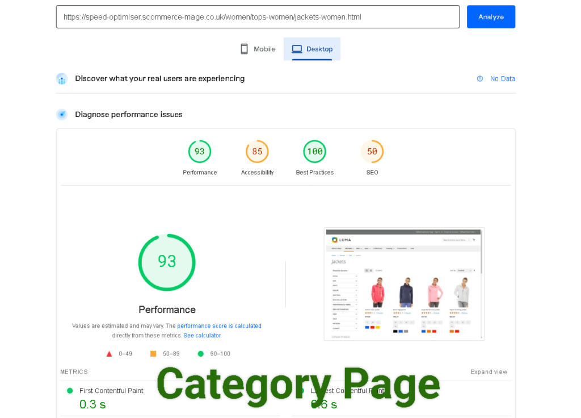Select the SEO score gauge showing 50
The image size is (581, 418).
[372, 151]
